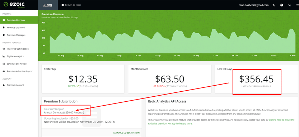This screenshot has width=299, height=137.
Task: Click the Premium Account person icon
Action: click(x=4, y=85)
